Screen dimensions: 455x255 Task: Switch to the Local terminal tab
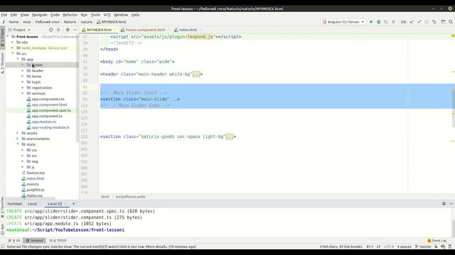[32, 204]
